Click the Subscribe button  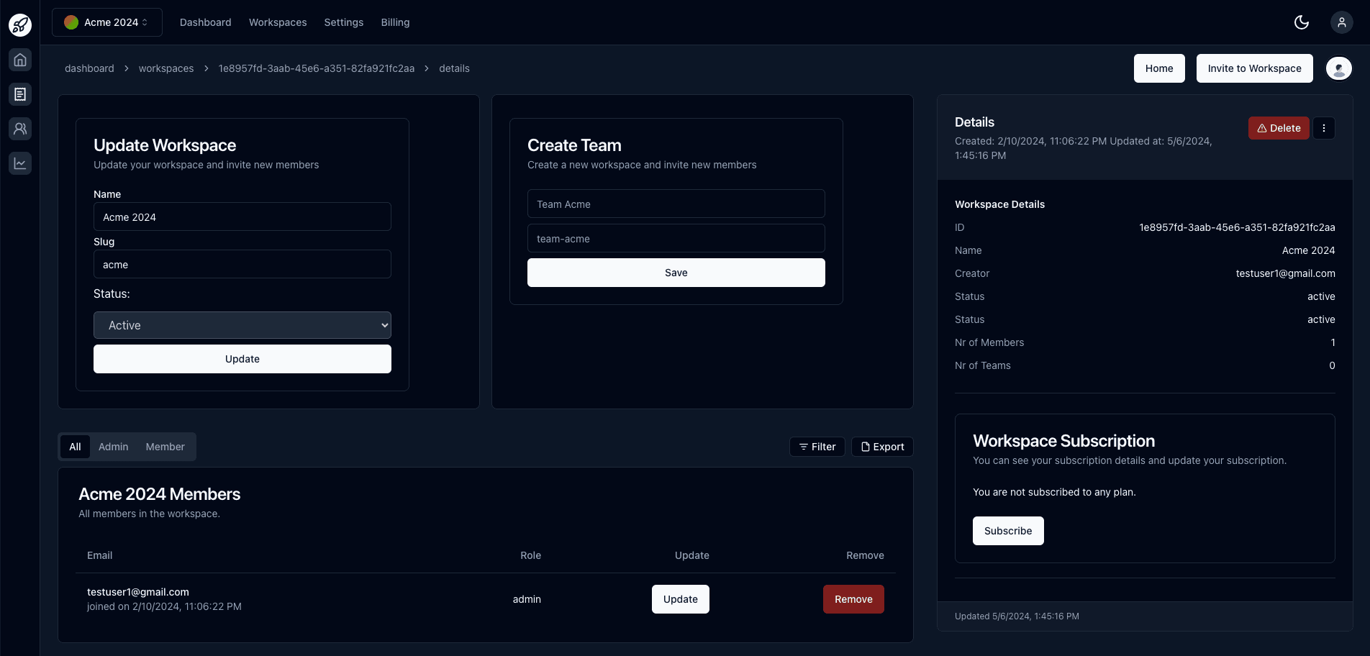pyautogui.click(x=1008, y=531)
